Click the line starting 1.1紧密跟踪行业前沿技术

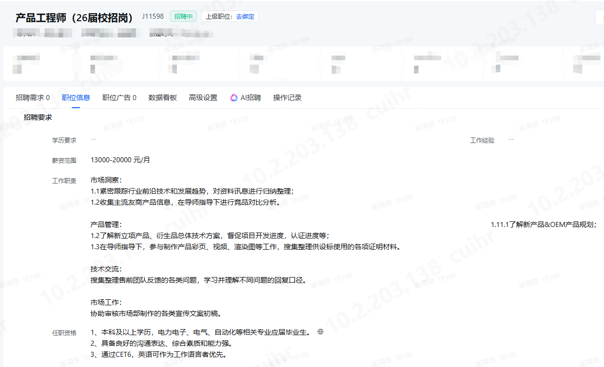click(192, 191)
